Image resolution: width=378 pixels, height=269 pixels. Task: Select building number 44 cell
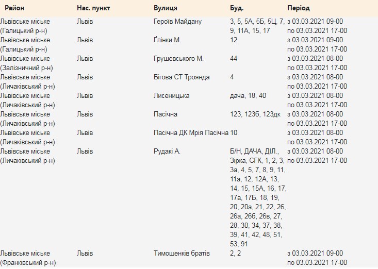(x=234, y=58)
